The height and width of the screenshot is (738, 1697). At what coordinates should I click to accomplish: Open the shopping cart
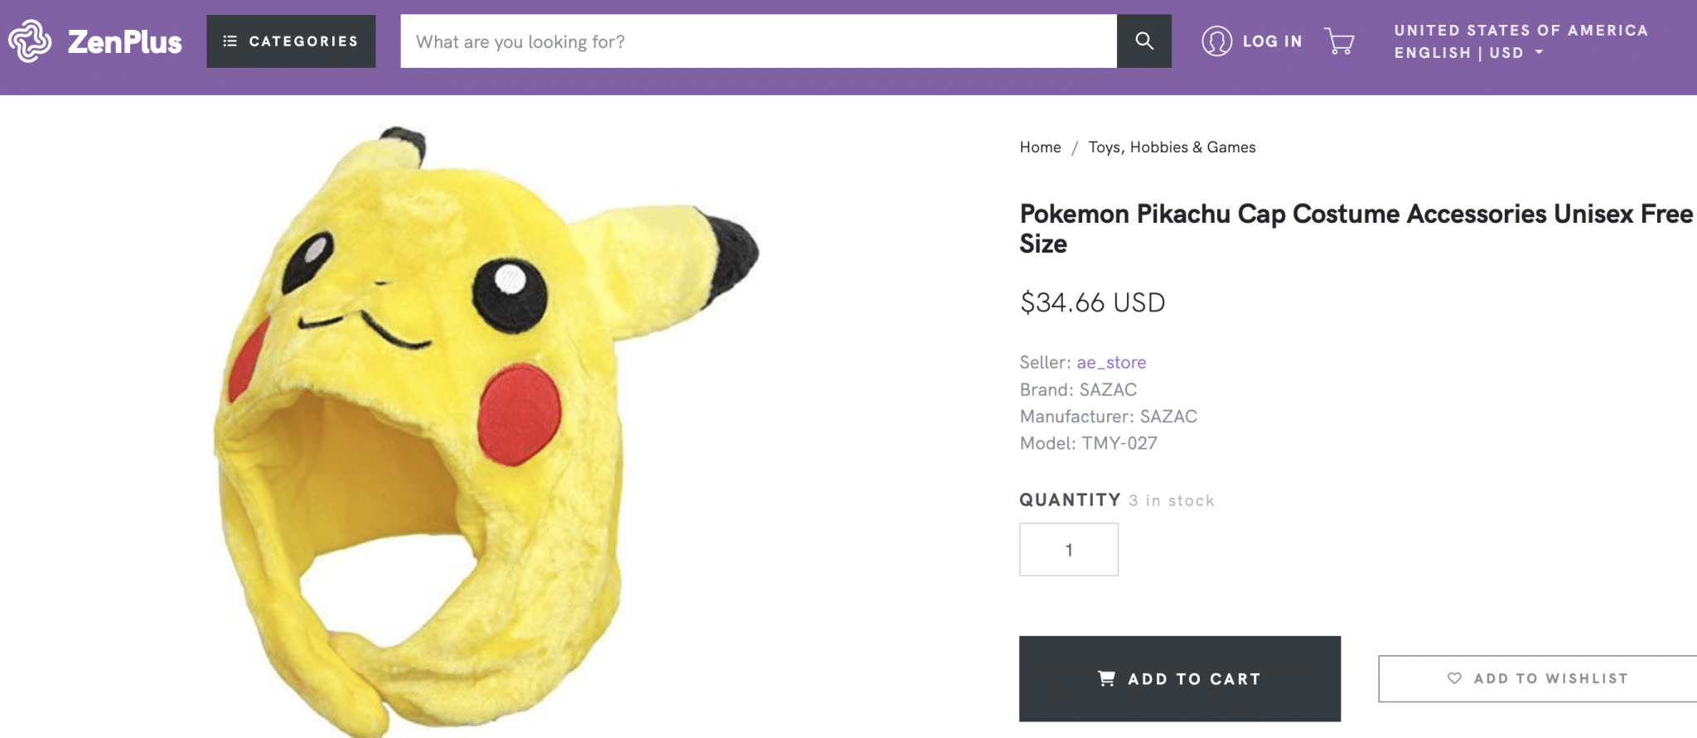click(1339, 41)
